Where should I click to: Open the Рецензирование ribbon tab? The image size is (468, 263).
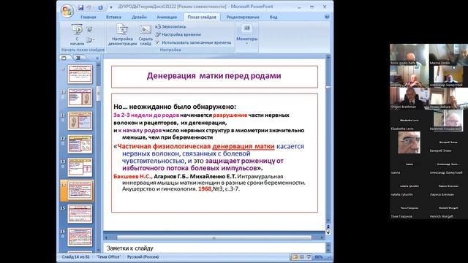(x=243, y=17)
